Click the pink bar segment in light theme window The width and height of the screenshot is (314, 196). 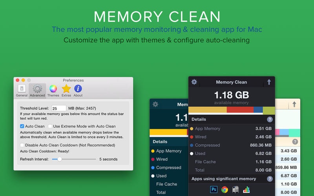[x=277, y=132]
